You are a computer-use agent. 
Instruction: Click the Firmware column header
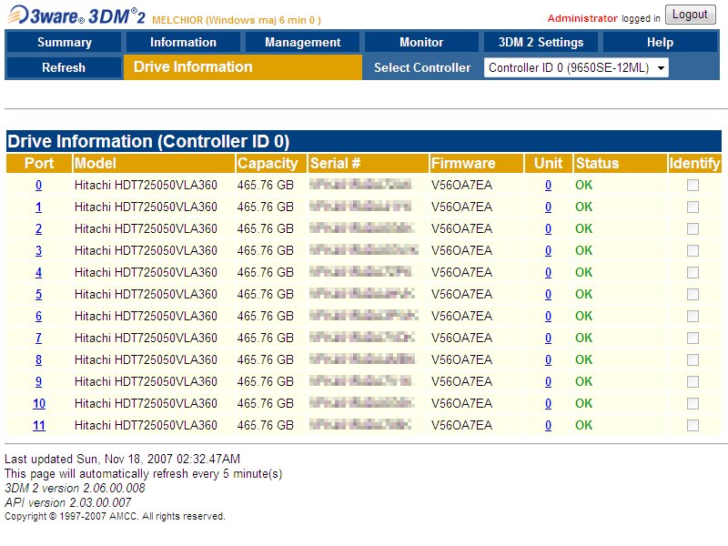pyautogui.click(x=476, y=164)
